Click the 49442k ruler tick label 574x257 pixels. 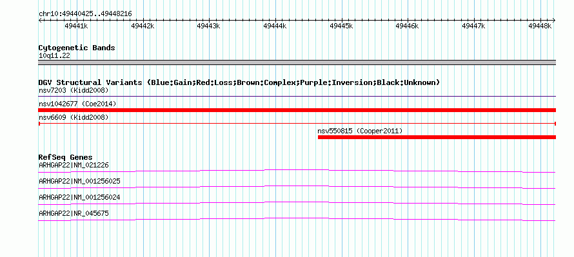pos(143,26)
